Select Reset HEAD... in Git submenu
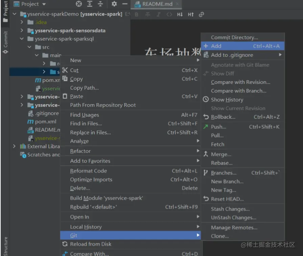This screenshot has width=303, height=256. [x=243, y=199]
